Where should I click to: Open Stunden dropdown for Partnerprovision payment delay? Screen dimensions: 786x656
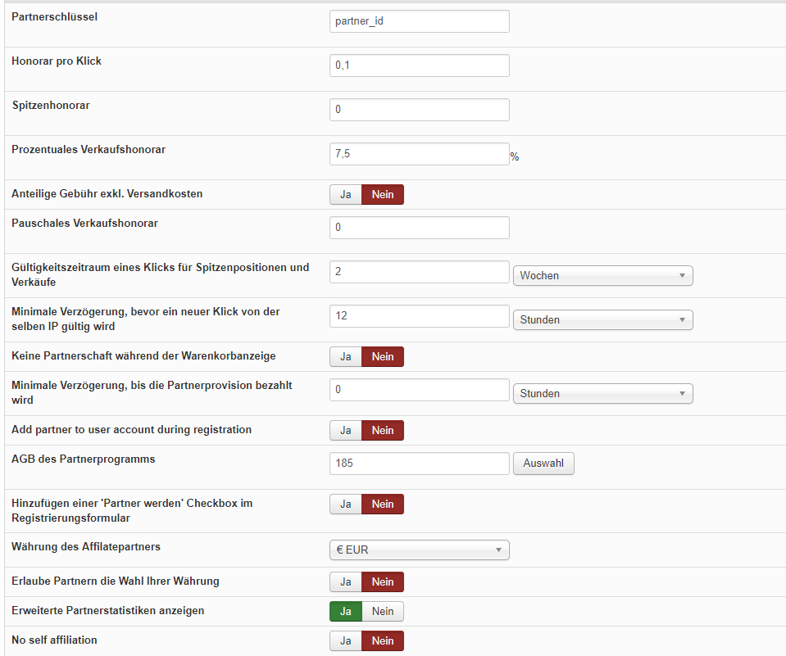click(x=602, y=393)
